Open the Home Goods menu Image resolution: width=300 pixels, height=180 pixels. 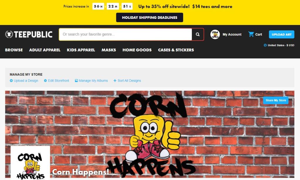137,50
